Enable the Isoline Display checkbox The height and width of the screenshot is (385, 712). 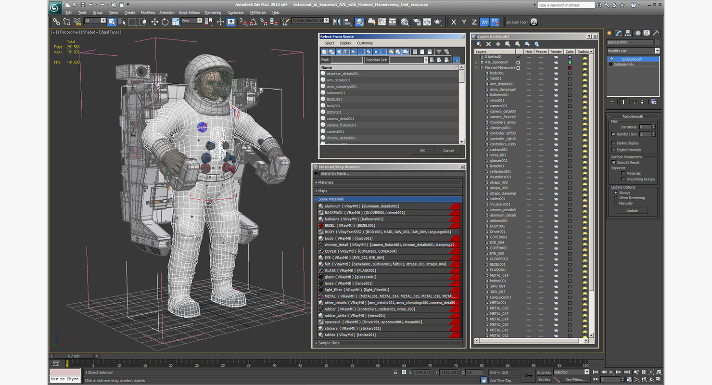point(613,143)
